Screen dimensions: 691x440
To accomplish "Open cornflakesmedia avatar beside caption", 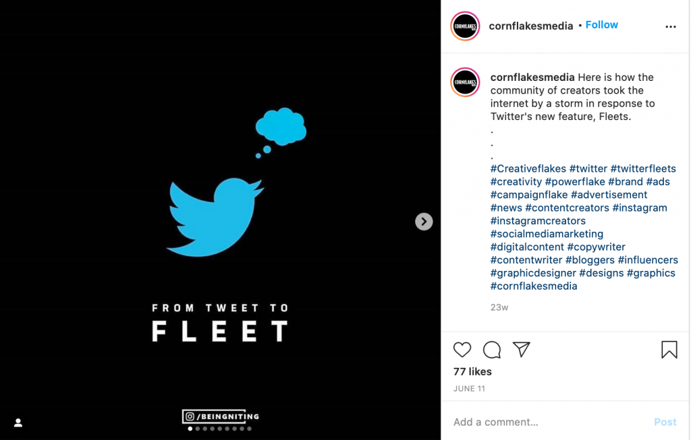I will (x=465, y=82).
